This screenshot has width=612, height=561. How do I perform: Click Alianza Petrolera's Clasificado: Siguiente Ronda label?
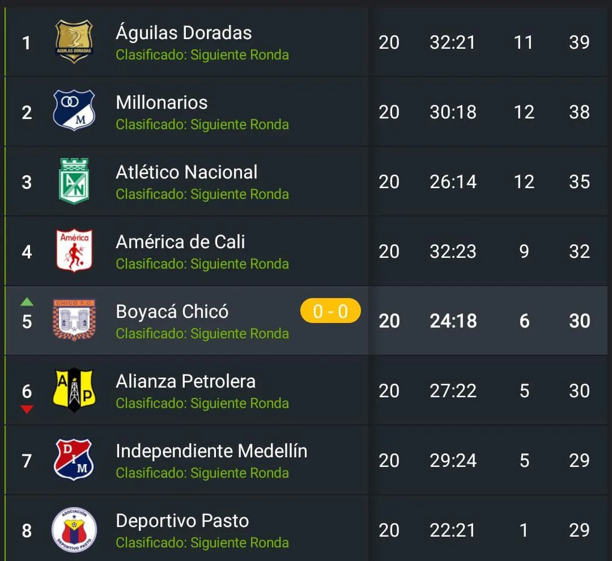(x=202, y=403)
